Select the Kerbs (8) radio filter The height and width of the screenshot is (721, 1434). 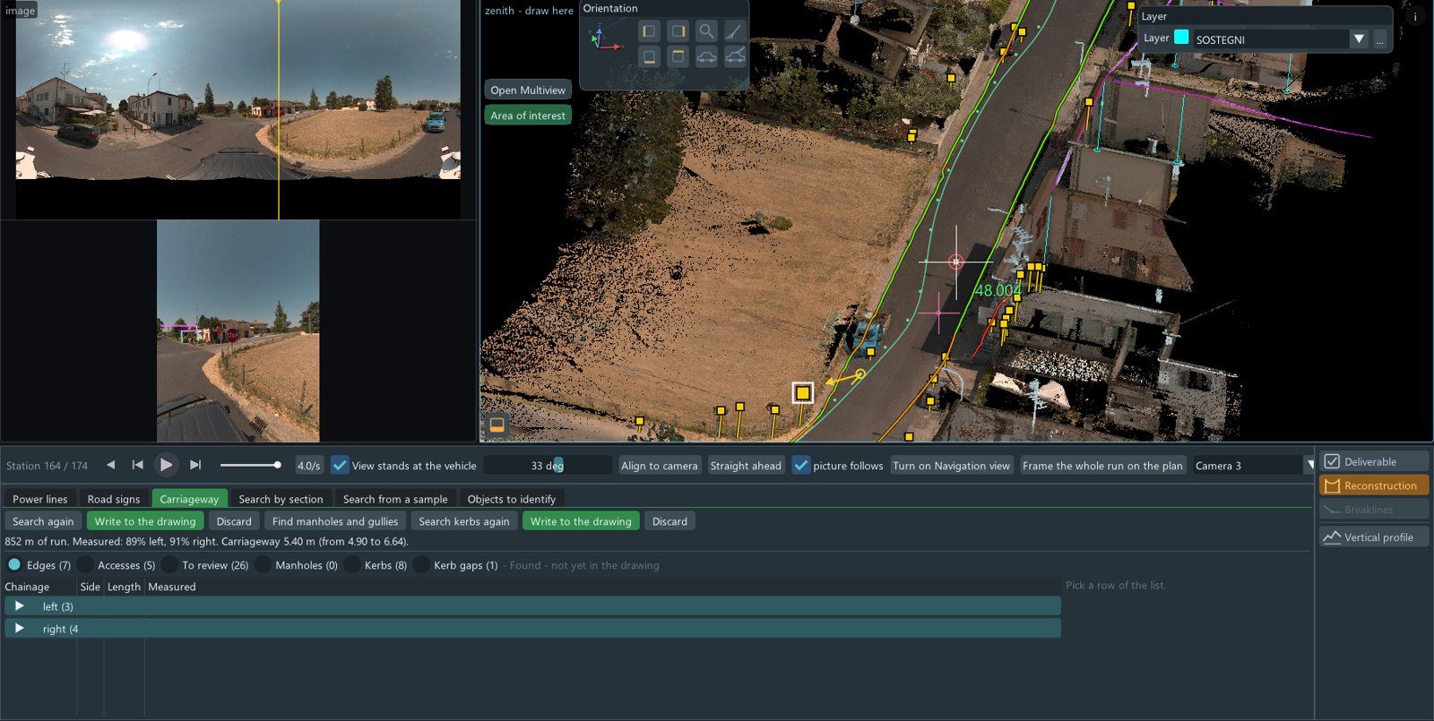pyautogui.click(x=352, y=565)
